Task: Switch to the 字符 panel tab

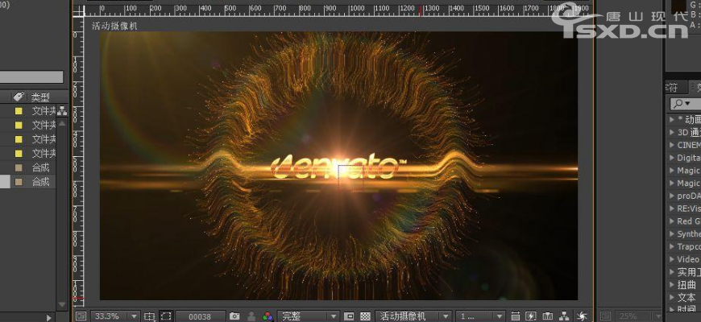Action: point(672,87)
